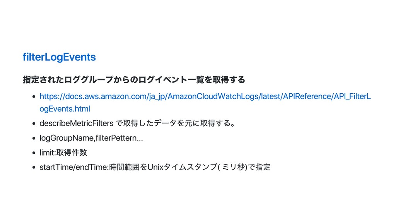This screenshot has height=223, width=396.
Task: Click the 'API_FilterL' end of the URL line
Action: 352,96
